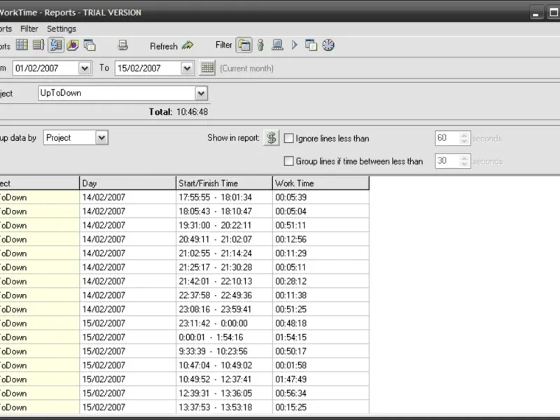Open the Filter menu
Viewport: 560px width, 420px height.
click(x=29, y=29)
